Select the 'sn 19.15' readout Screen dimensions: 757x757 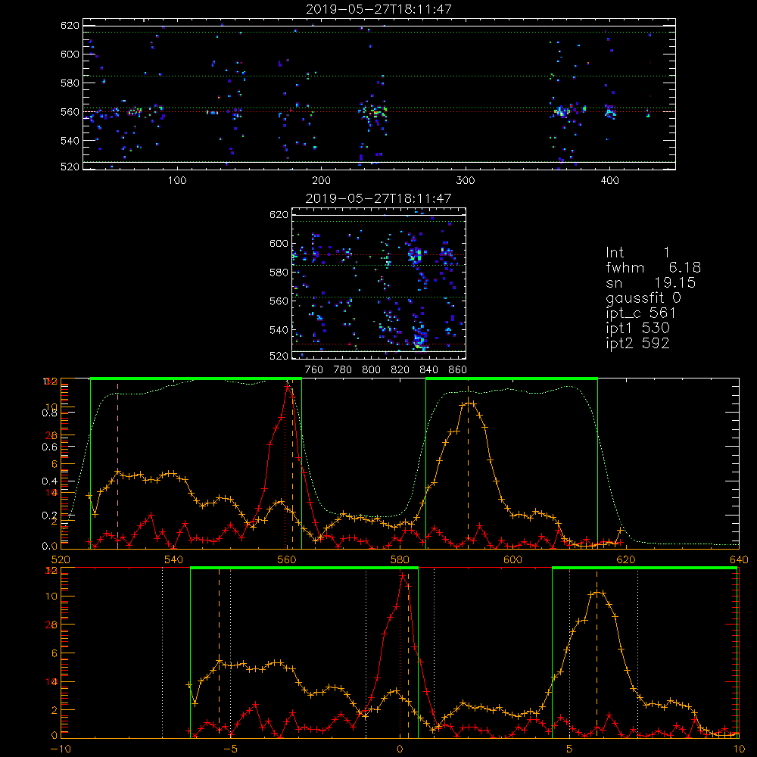tap(651, 282)
